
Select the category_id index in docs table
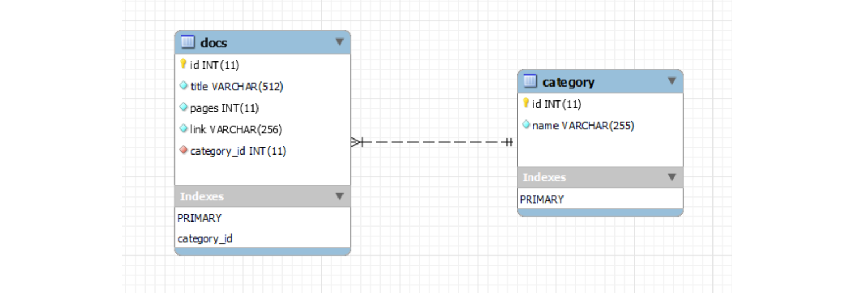[x=205, y=239]
